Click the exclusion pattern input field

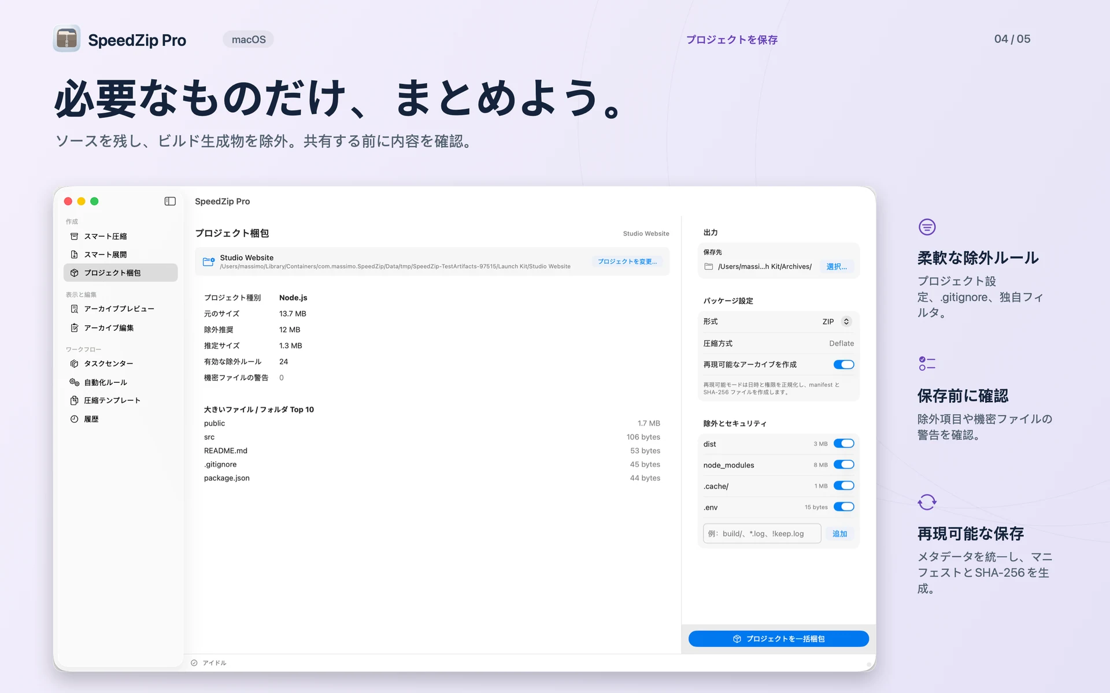[762, 534]
